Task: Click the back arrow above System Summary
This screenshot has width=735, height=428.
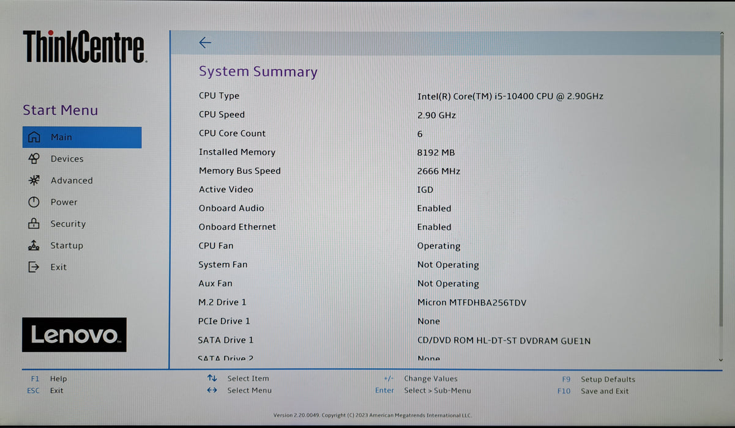Action: click(x=205, y=42)
